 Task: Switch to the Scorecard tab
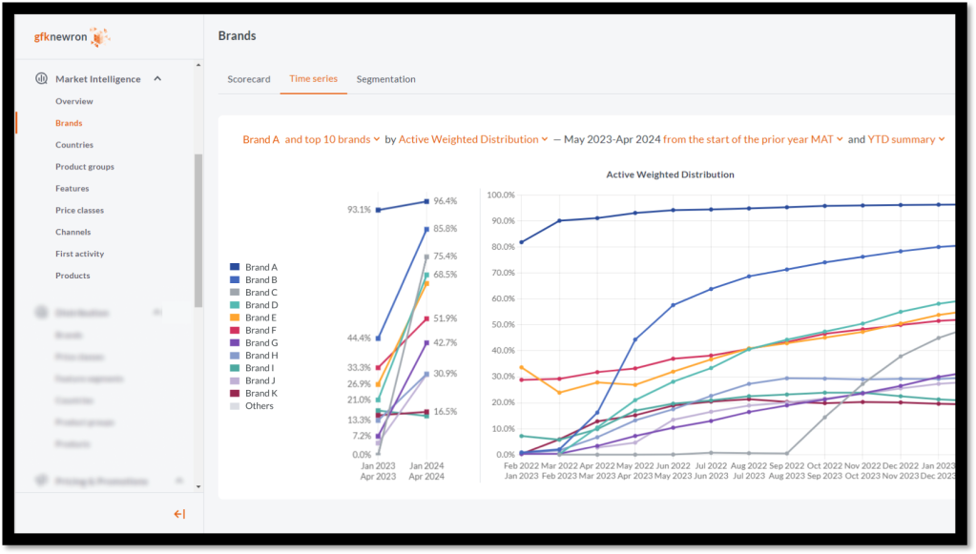coord(249,79)
